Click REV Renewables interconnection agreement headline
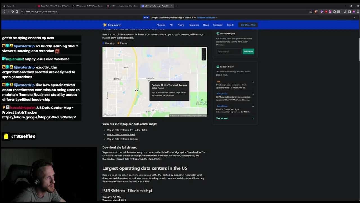This screenshot has width=360, height=203. click(x=233, y=98)
